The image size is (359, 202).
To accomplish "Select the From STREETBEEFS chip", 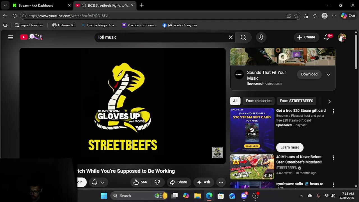I will tap(296, 101).
